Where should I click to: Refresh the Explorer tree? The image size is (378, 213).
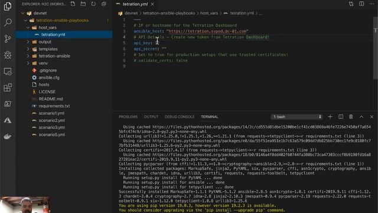93,4
